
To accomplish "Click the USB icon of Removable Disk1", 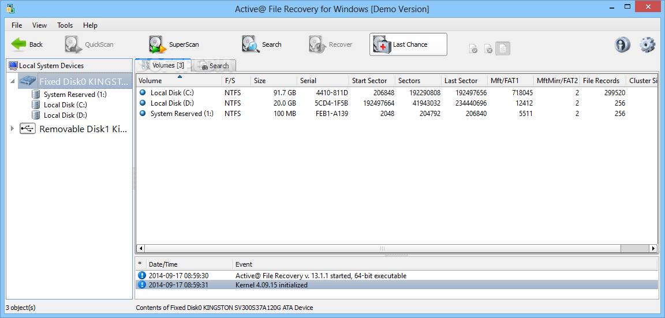I will pos(28,129).
